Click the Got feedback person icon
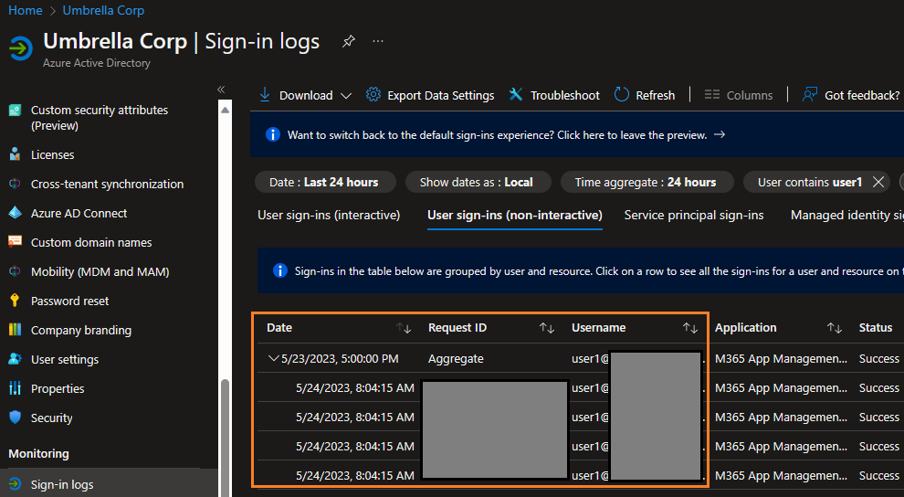Viewport: 904px width, 497px height. pos(810,94)
